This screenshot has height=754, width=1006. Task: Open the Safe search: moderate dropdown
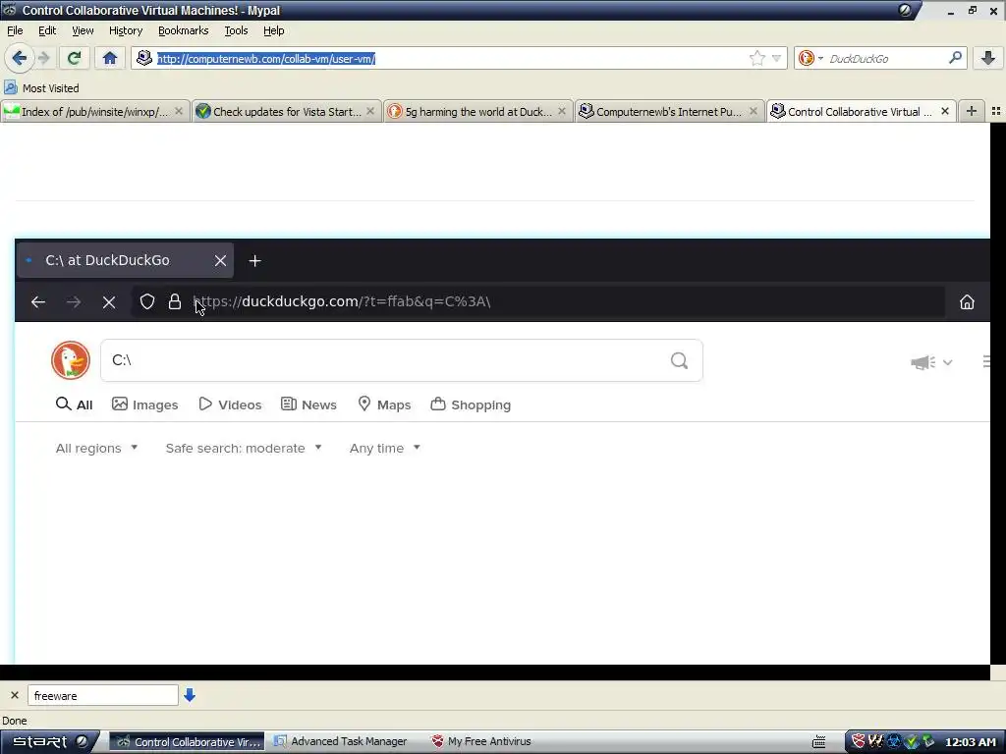tap(244, 448)
